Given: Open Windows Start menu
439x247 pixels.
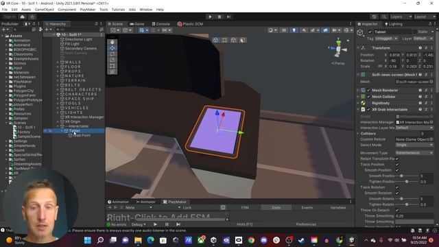Looking at the screenshot, I should pos(88,240).
